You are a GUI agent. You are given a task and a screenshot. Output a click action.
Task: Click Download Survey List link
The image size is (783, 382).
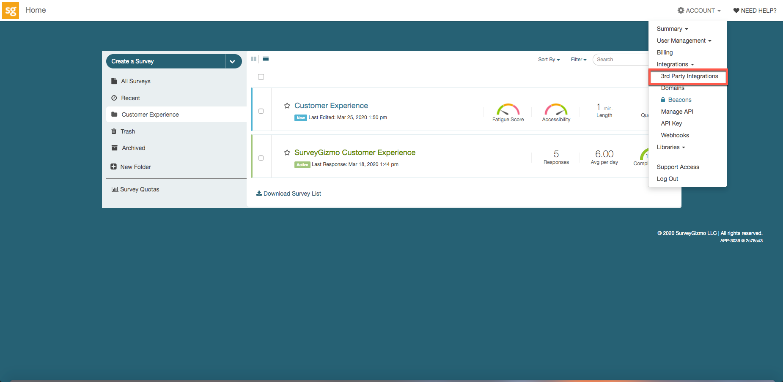(x=292, y=194)
